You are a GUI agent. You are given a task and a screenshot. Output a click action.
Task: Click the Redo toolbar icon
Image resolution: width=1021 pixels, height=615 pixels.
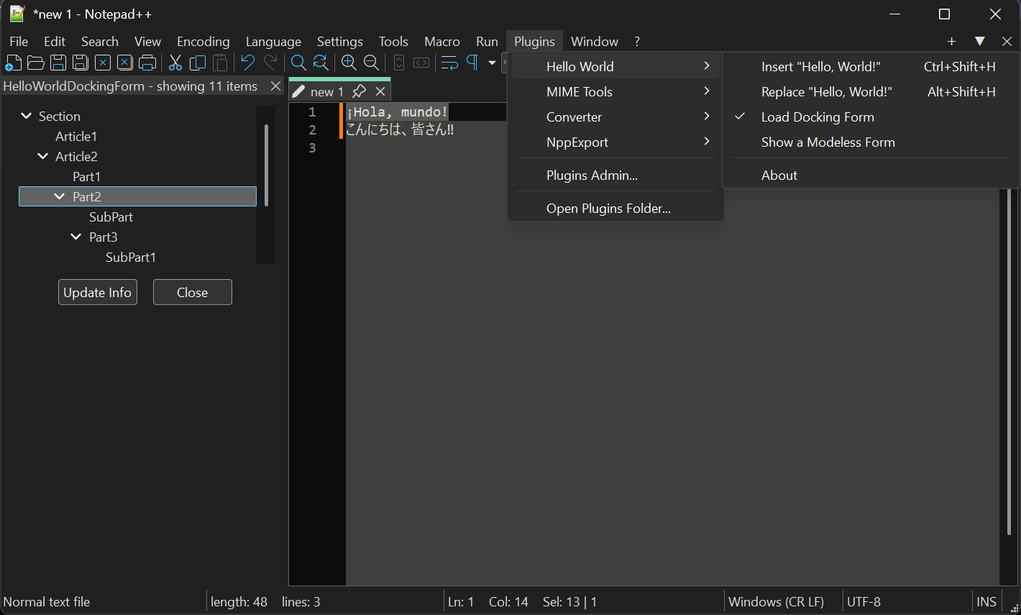(270, 63)
